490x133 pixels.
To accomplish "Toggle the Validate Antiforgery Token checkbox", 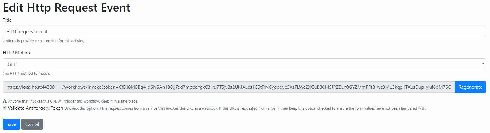I will point(4,108).
